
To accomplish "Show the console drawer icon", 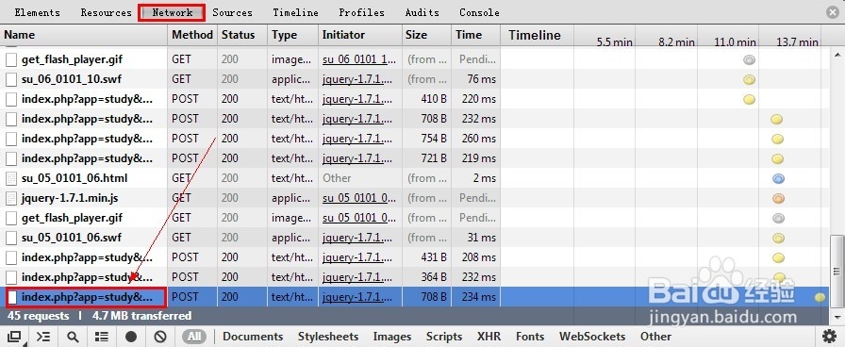I will tap(43, 337).
